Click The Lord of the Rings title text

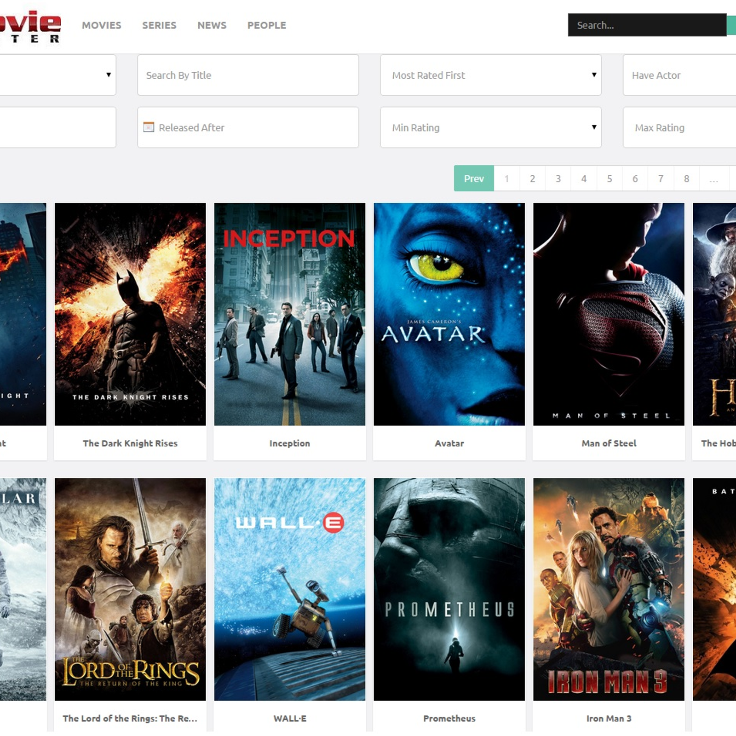[130, 719]
